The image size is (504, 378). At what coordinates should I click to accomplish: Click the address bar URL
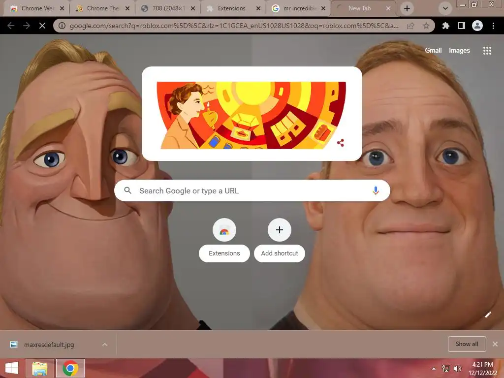coord(234,26)
